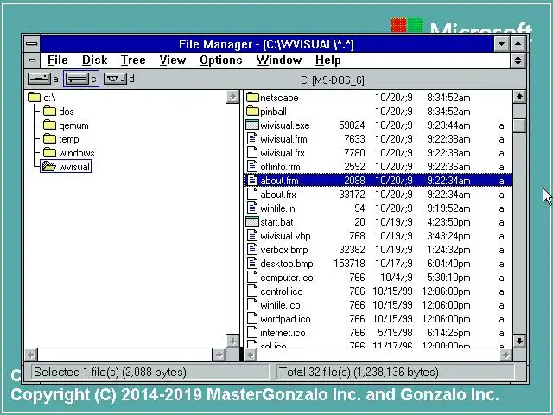
Task: Select the wordpad.ico file name
Action: point(285,319)
